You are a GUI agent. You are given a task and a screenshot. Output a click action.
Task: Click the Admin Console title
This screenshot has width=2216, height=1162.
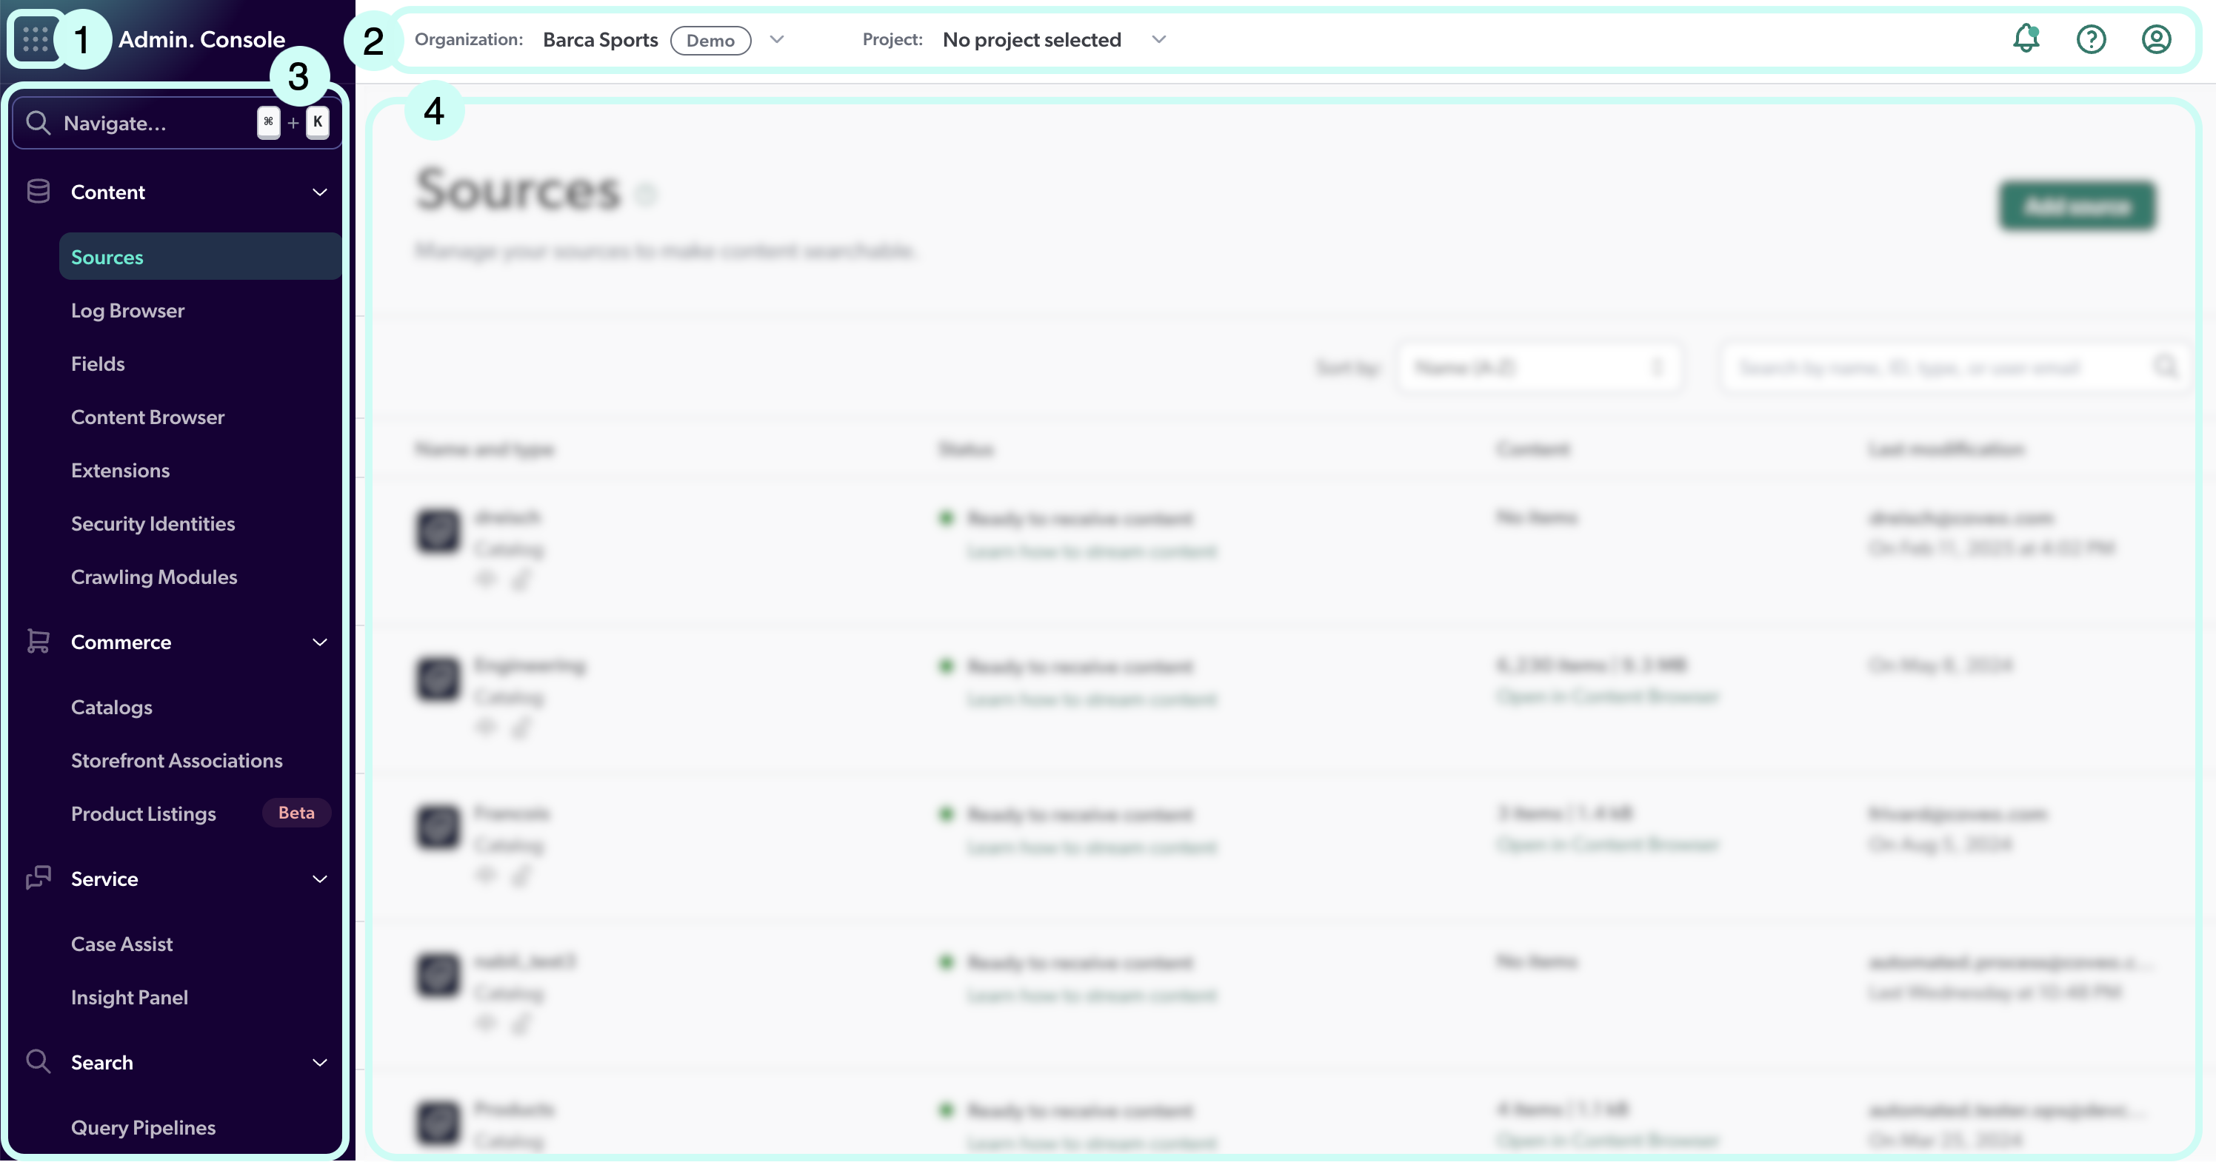point(202,38)
